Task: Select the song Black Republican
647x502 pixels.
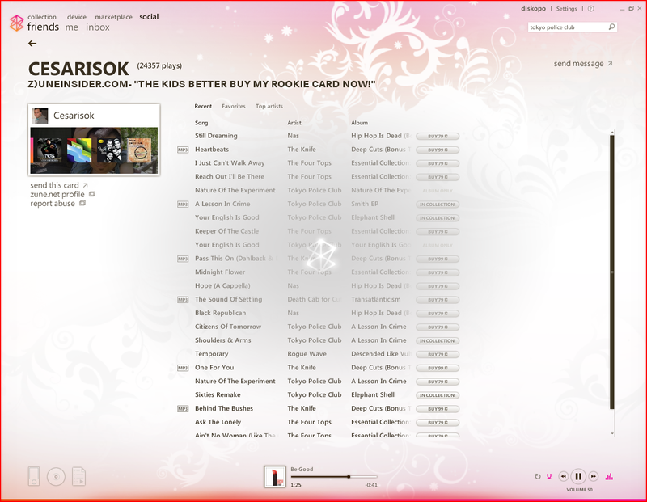Action: 220,313
